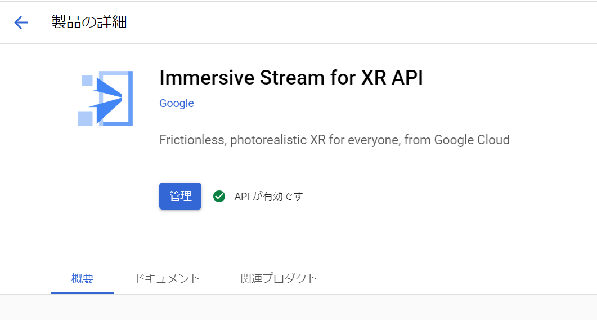Click the 製品の詳細 page heading

point(89,22)
